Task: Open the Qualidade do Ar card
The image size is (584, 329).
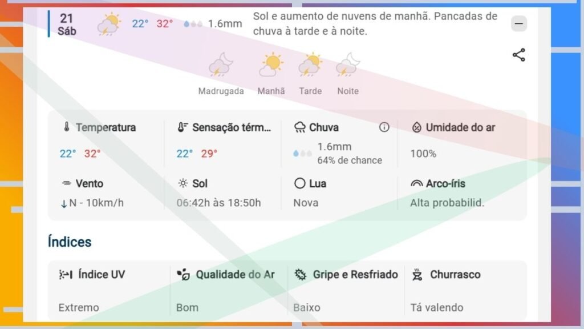Action: click(228, 290)
